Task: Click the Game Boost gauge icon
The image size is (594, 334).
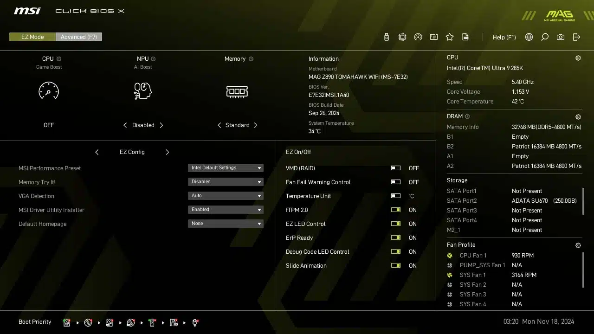Action: point(49,91)
